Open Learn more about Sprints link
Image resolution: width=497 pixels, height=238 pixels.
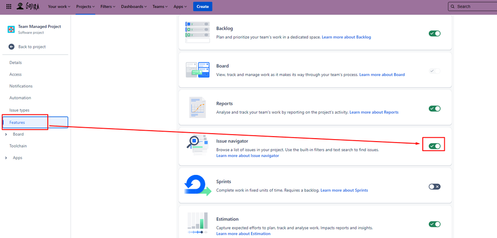tap(344, 190)
